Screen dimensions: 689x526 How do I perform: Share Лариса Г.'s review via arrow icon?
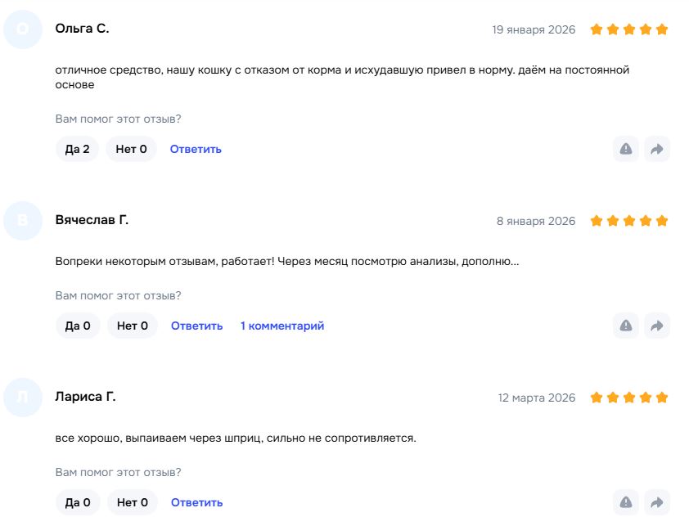pyautogui.click(x=657, y=502)
